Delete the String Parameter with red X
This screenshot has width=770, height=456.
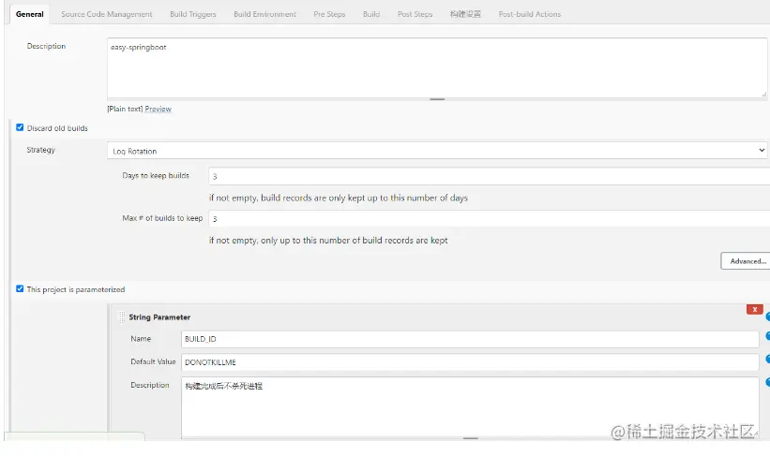coord(754,309)
